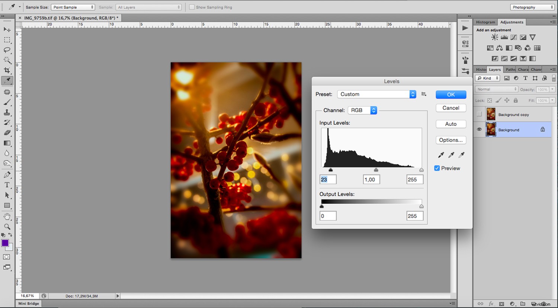Open the Sample Size dropdown in the options bar
This screenshot has height=308, width=558.
coord(73,7)
